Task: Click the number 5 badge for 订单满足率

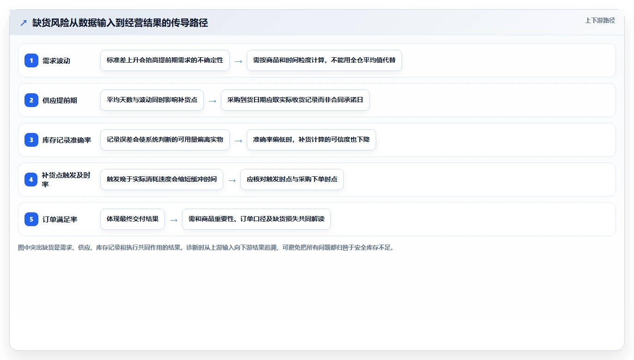Action: (31, 219)
